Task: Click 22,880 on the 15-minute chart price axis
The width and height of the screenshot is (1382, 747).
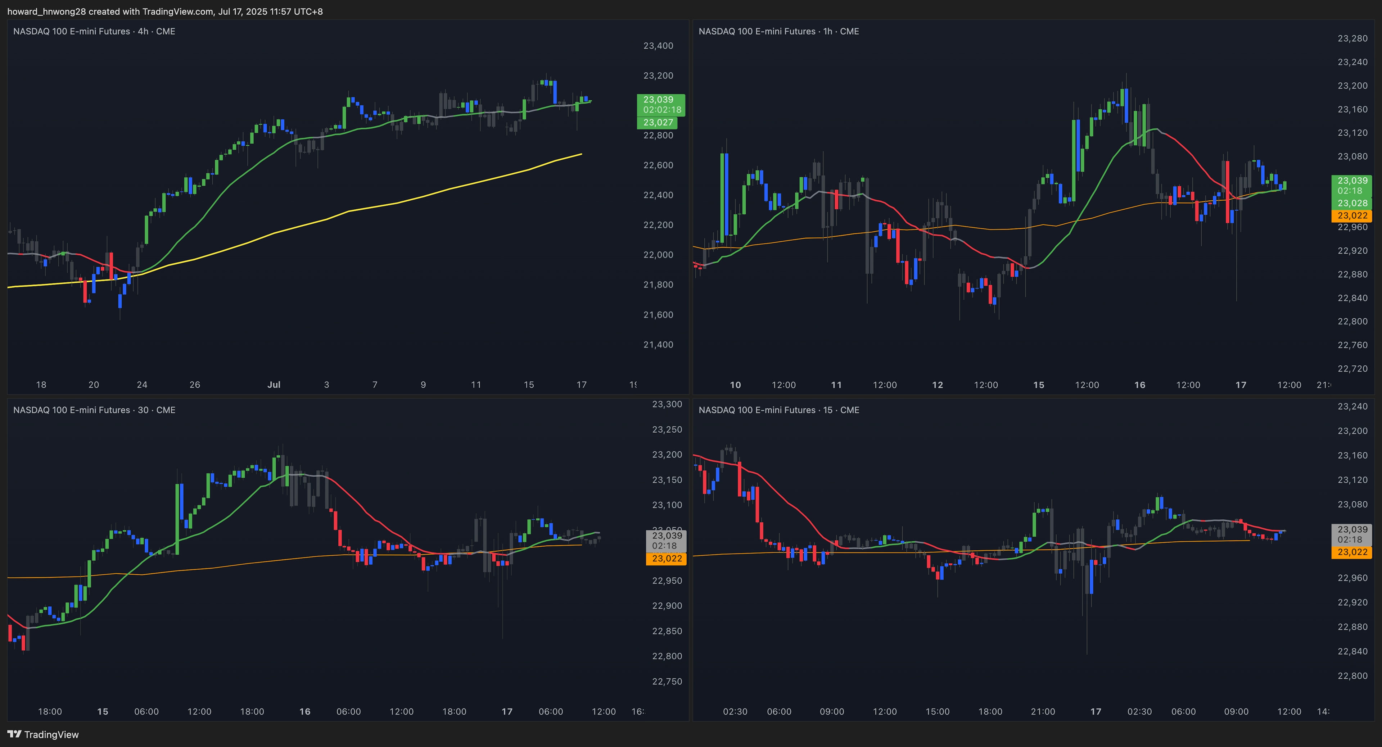Action: (x=1352, y=627)
